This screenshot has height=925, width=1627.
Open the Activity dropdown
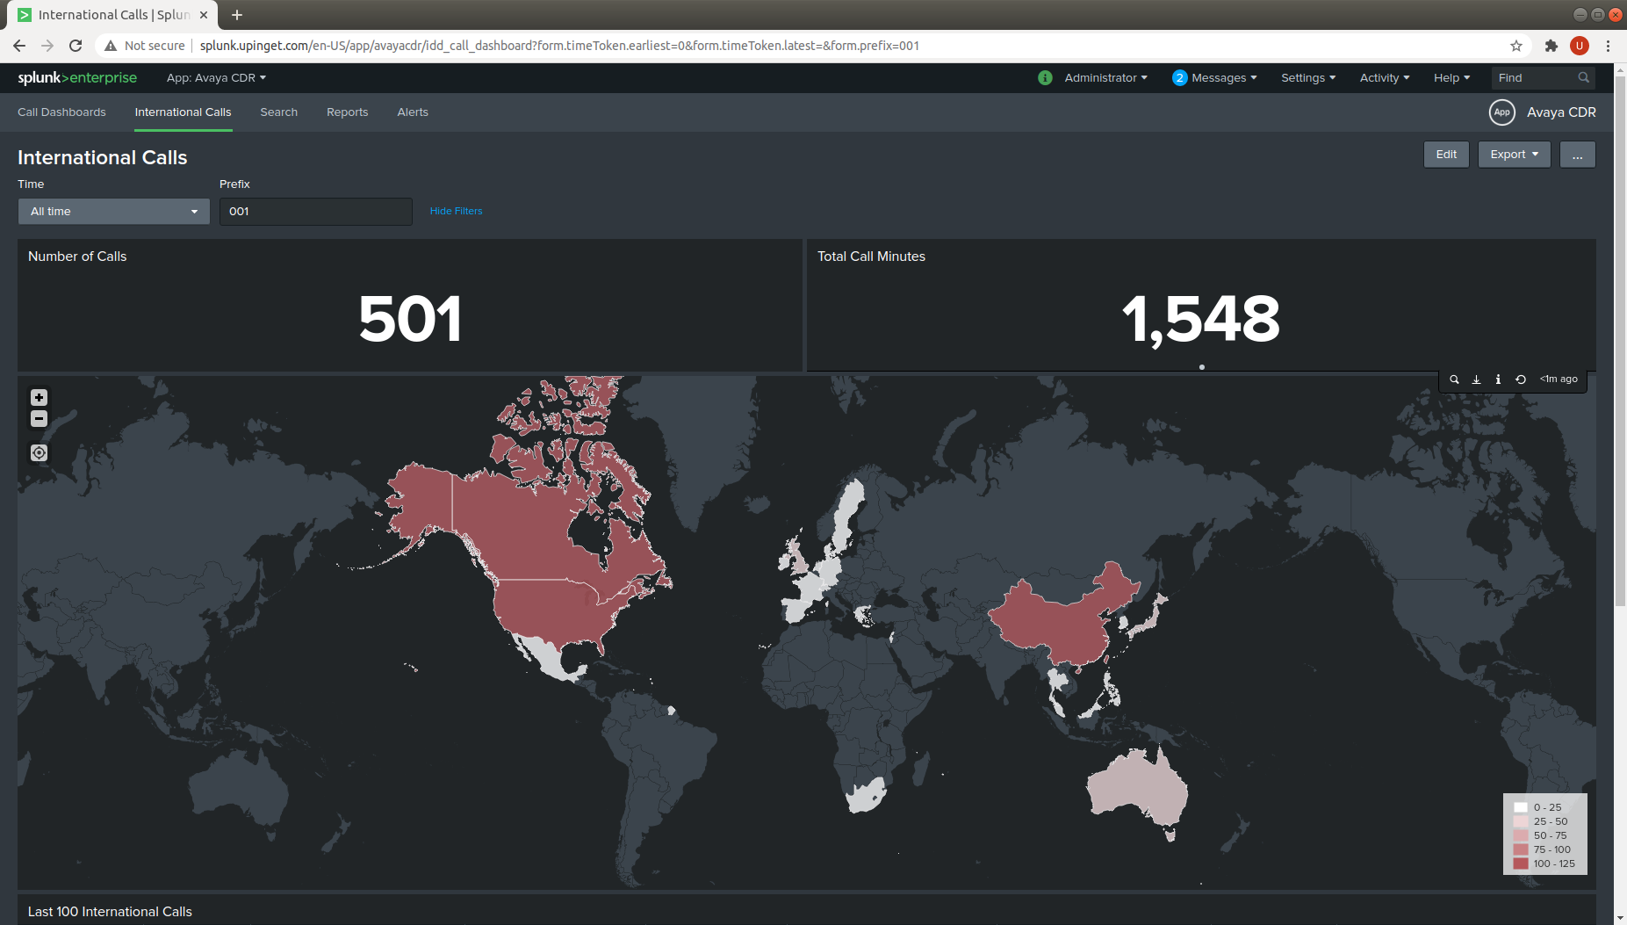click(x=1385, y=77)
